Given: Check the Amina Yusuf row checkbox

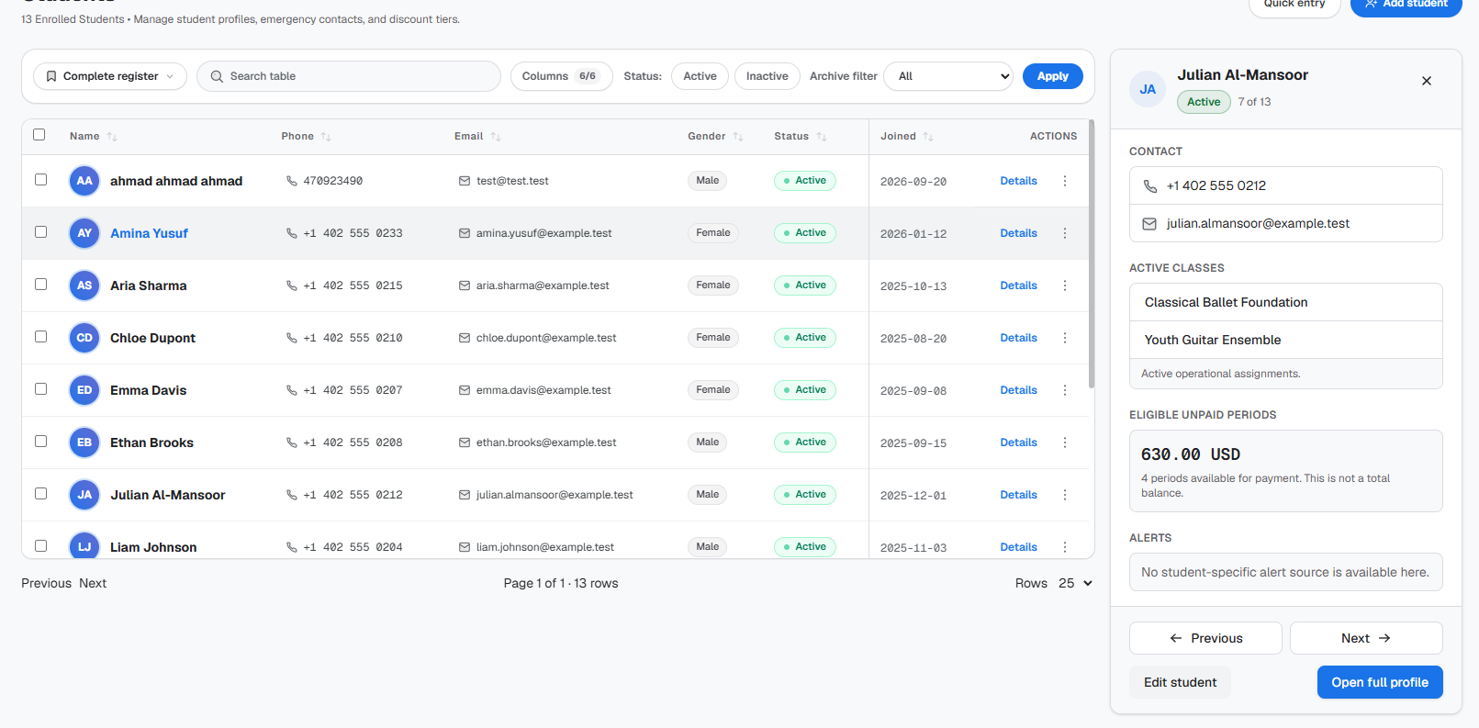Looking at the screenshot, I should tap(40, 232).
